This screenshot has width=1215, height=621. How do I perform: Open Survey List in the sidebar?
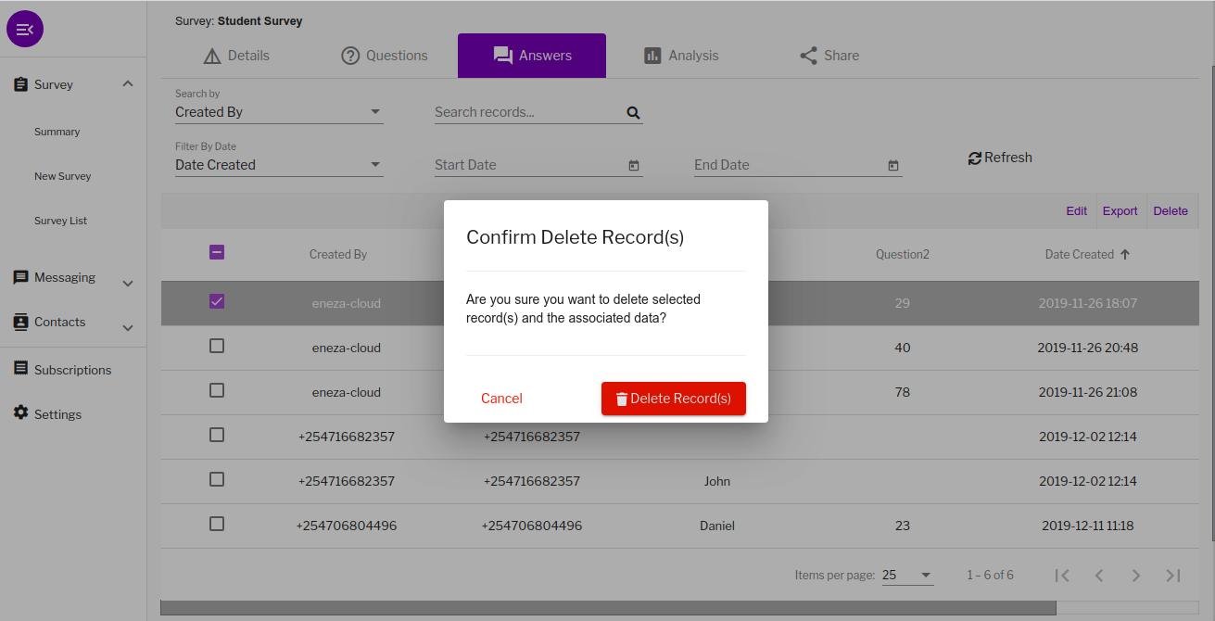(61, 221)
